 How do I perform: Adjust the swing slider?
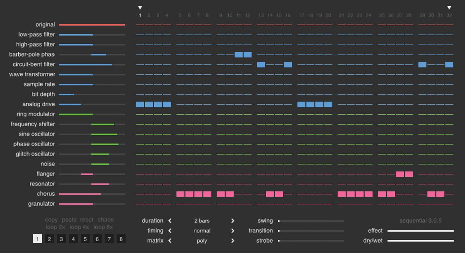(x=311, y=221)
